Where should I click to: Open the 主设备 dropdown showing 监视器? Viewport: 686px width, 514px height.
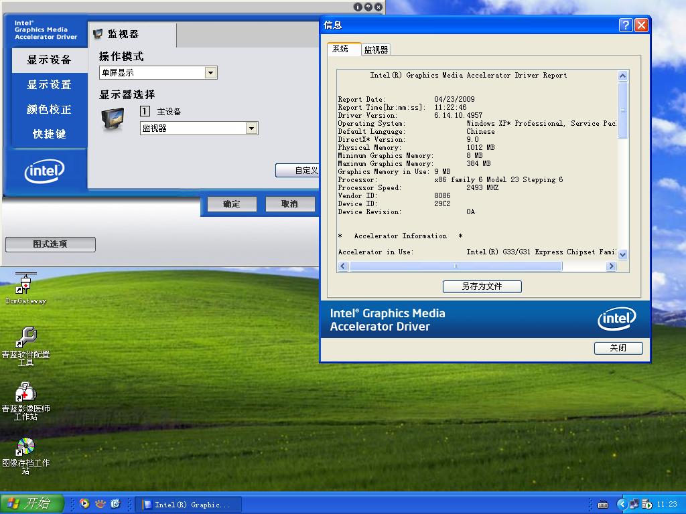[x=199, y=128]
